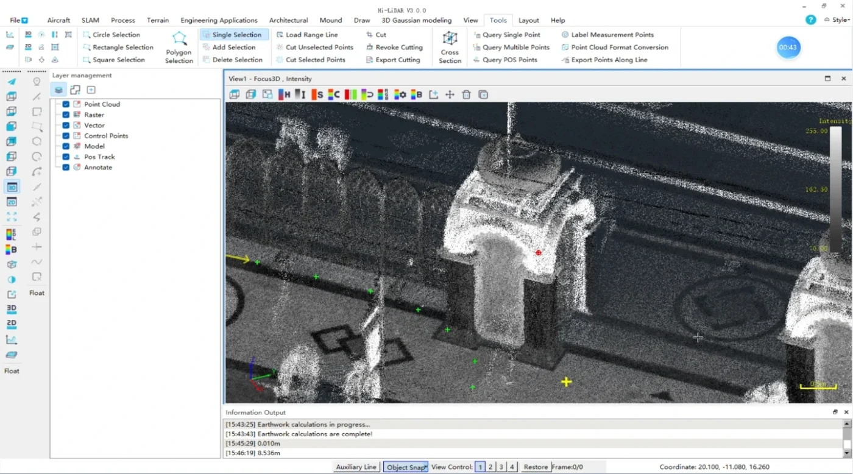
Task: Click the layers stack icon in Layer management
Action: tap(58, 90)
